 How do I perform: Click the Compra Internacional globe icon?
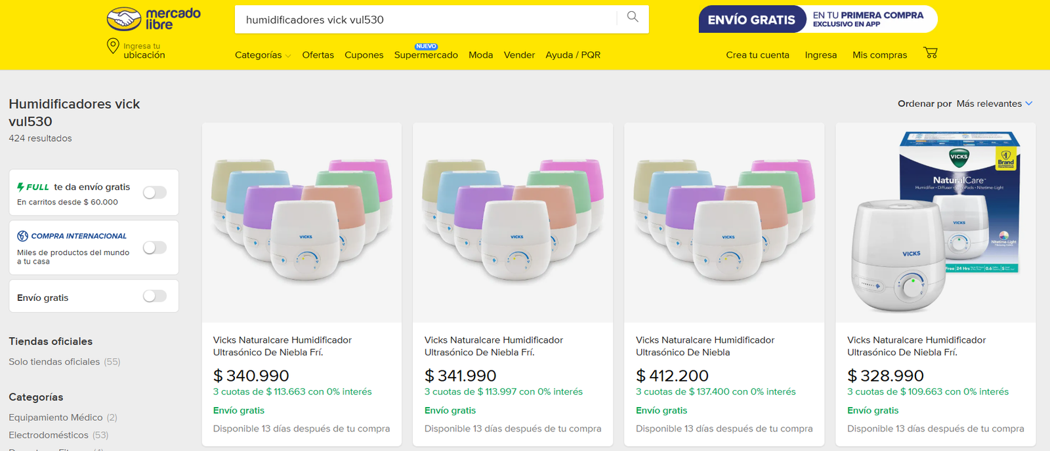click(x=23, y=236)
